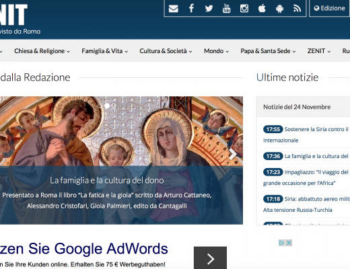Viewport: 350px width, 269px height.
Task: Click the slide description mentioning Arturo Cattaneo
Action: [x=107, y=200]
